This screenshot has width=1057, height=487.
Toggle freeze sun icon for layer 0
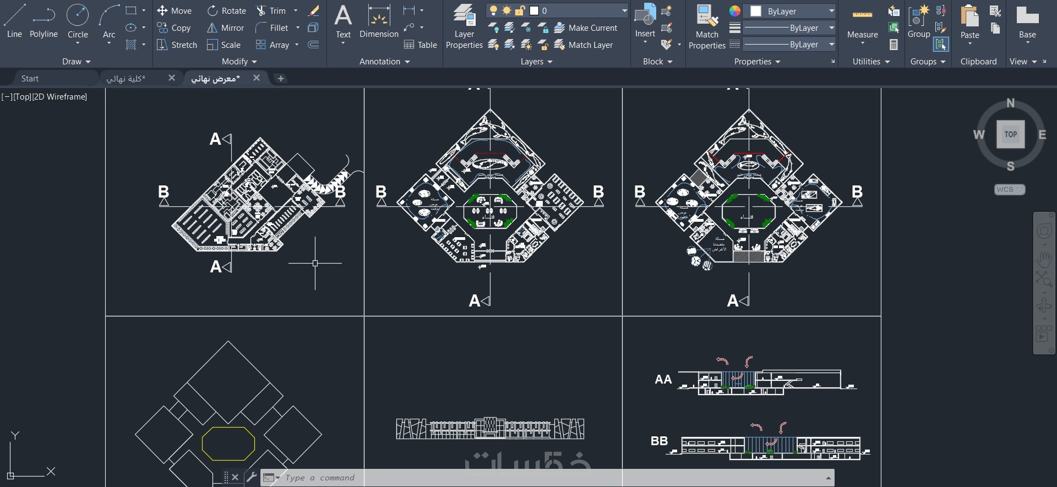[506, 10]
